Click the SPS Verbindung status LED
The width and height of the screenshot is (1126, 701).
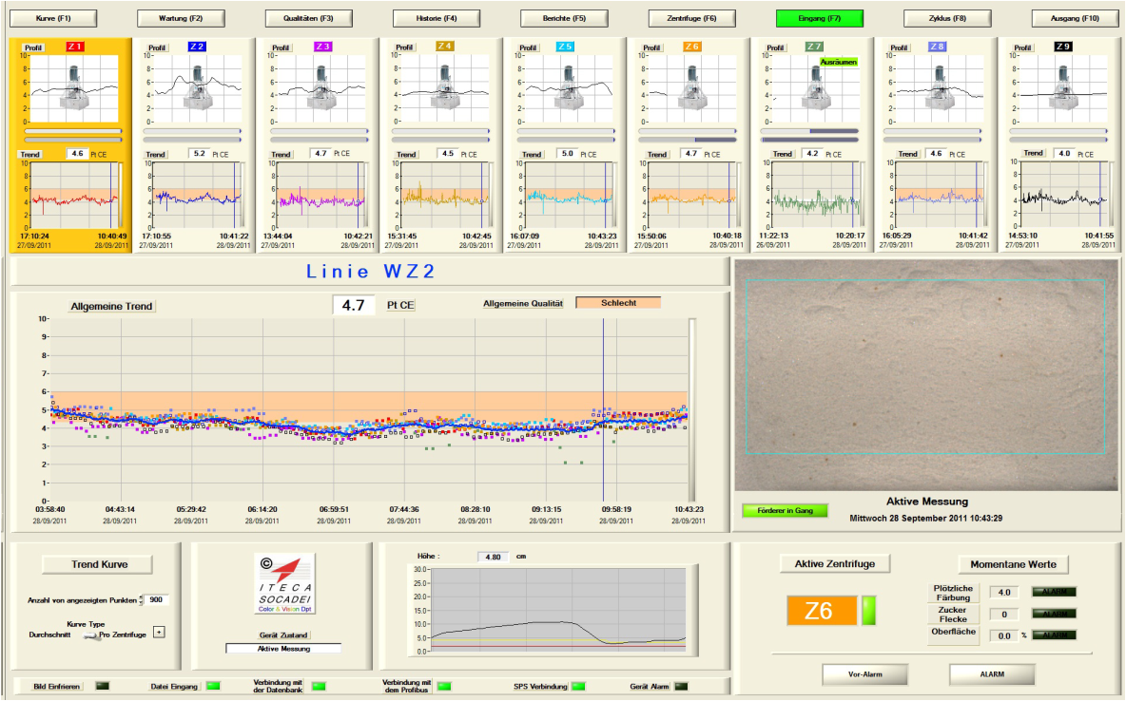tap(578, 686)
